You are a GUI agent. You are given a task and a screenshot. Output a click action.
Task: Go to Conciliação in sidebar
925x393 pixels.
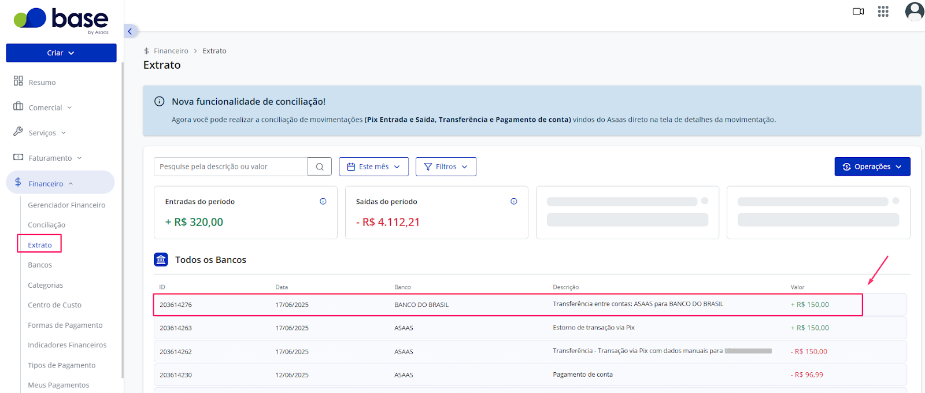pos(46,225)
